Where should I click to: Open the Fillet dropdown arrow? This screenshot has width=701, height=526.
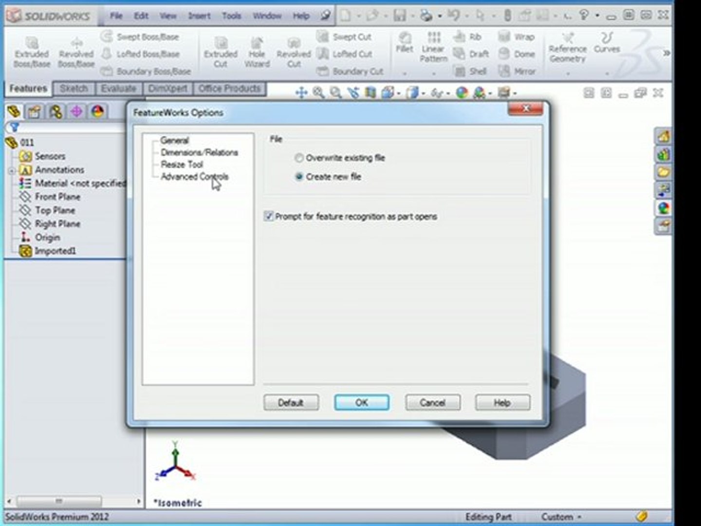pyautogui.click(x=404, y=74)
